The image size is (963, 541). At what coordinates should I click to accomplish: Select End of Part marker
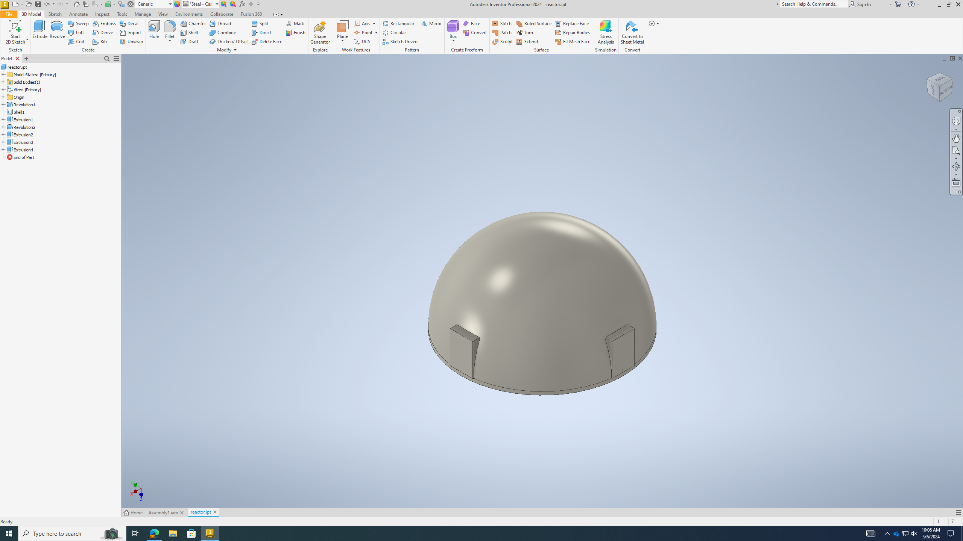(23, 157)
